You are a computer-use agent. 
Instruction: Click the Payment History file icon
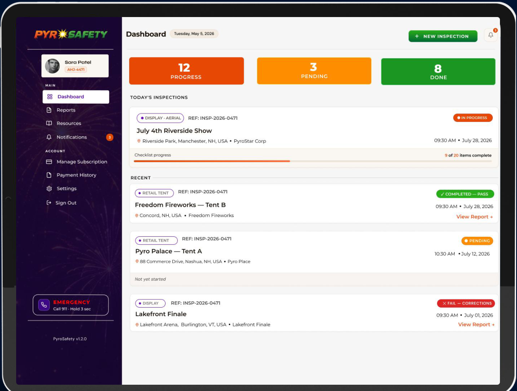point(49,175)
